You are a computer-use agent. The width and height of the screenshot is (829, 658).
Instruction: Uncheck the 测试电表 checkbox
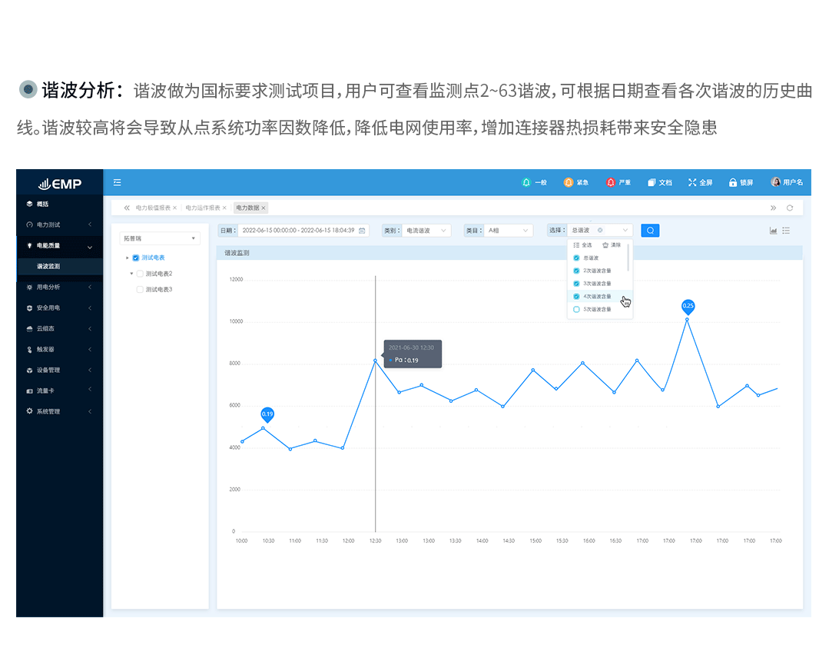point(136,258)
